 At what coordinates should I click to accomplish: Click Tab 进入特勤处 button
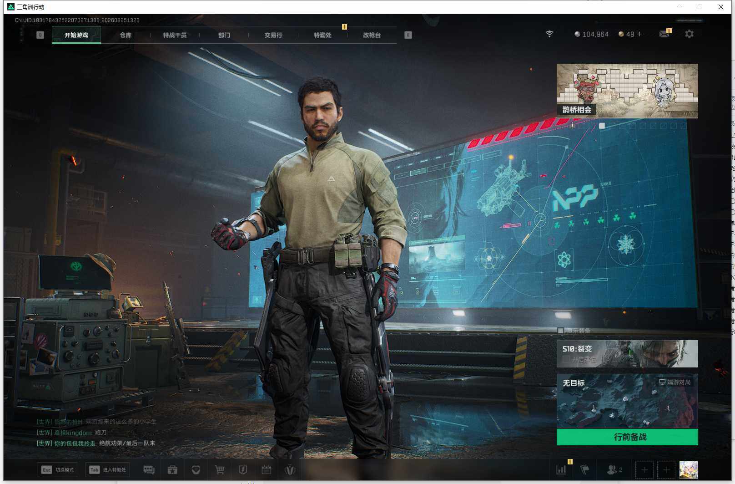pos(107,470)
